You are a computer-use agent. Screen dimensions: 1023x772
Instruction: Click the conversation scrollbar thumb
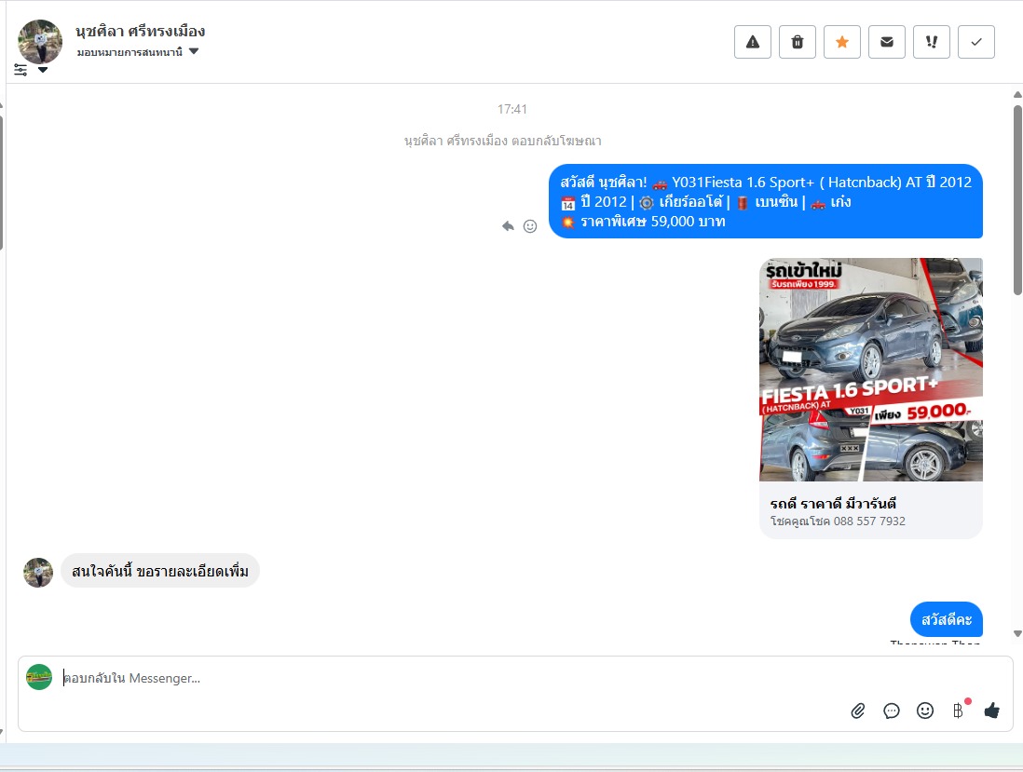coord(1017,199)
